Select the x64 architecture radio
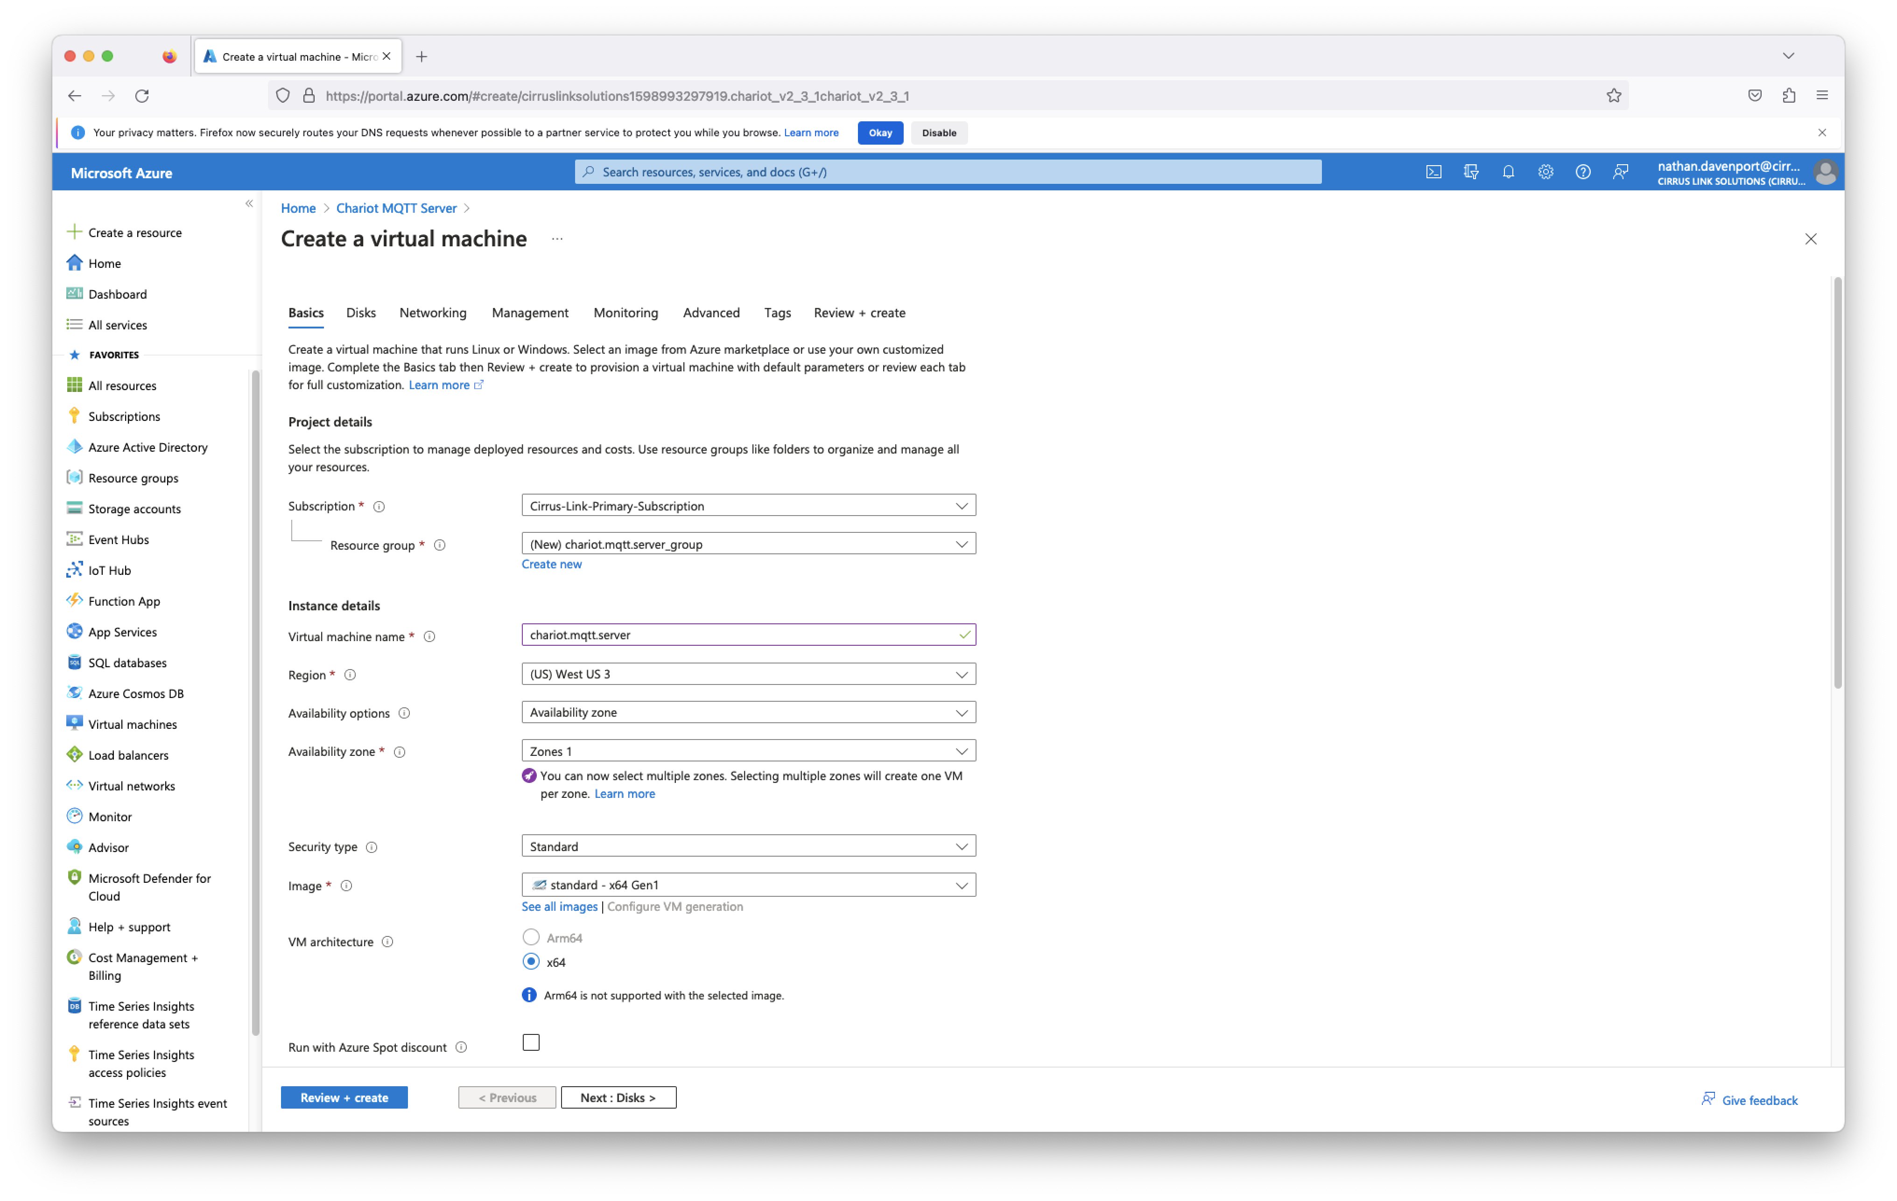The width and height of the screenshot is (1897, 1201). click(x=531, y=962)
